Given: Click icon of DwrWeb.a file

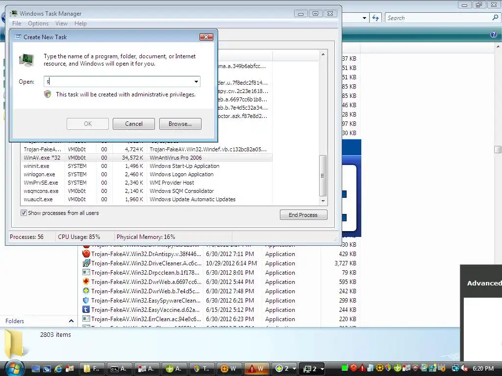Looking at the screenshot, I should pyautogui.click(x=86, y=282).
